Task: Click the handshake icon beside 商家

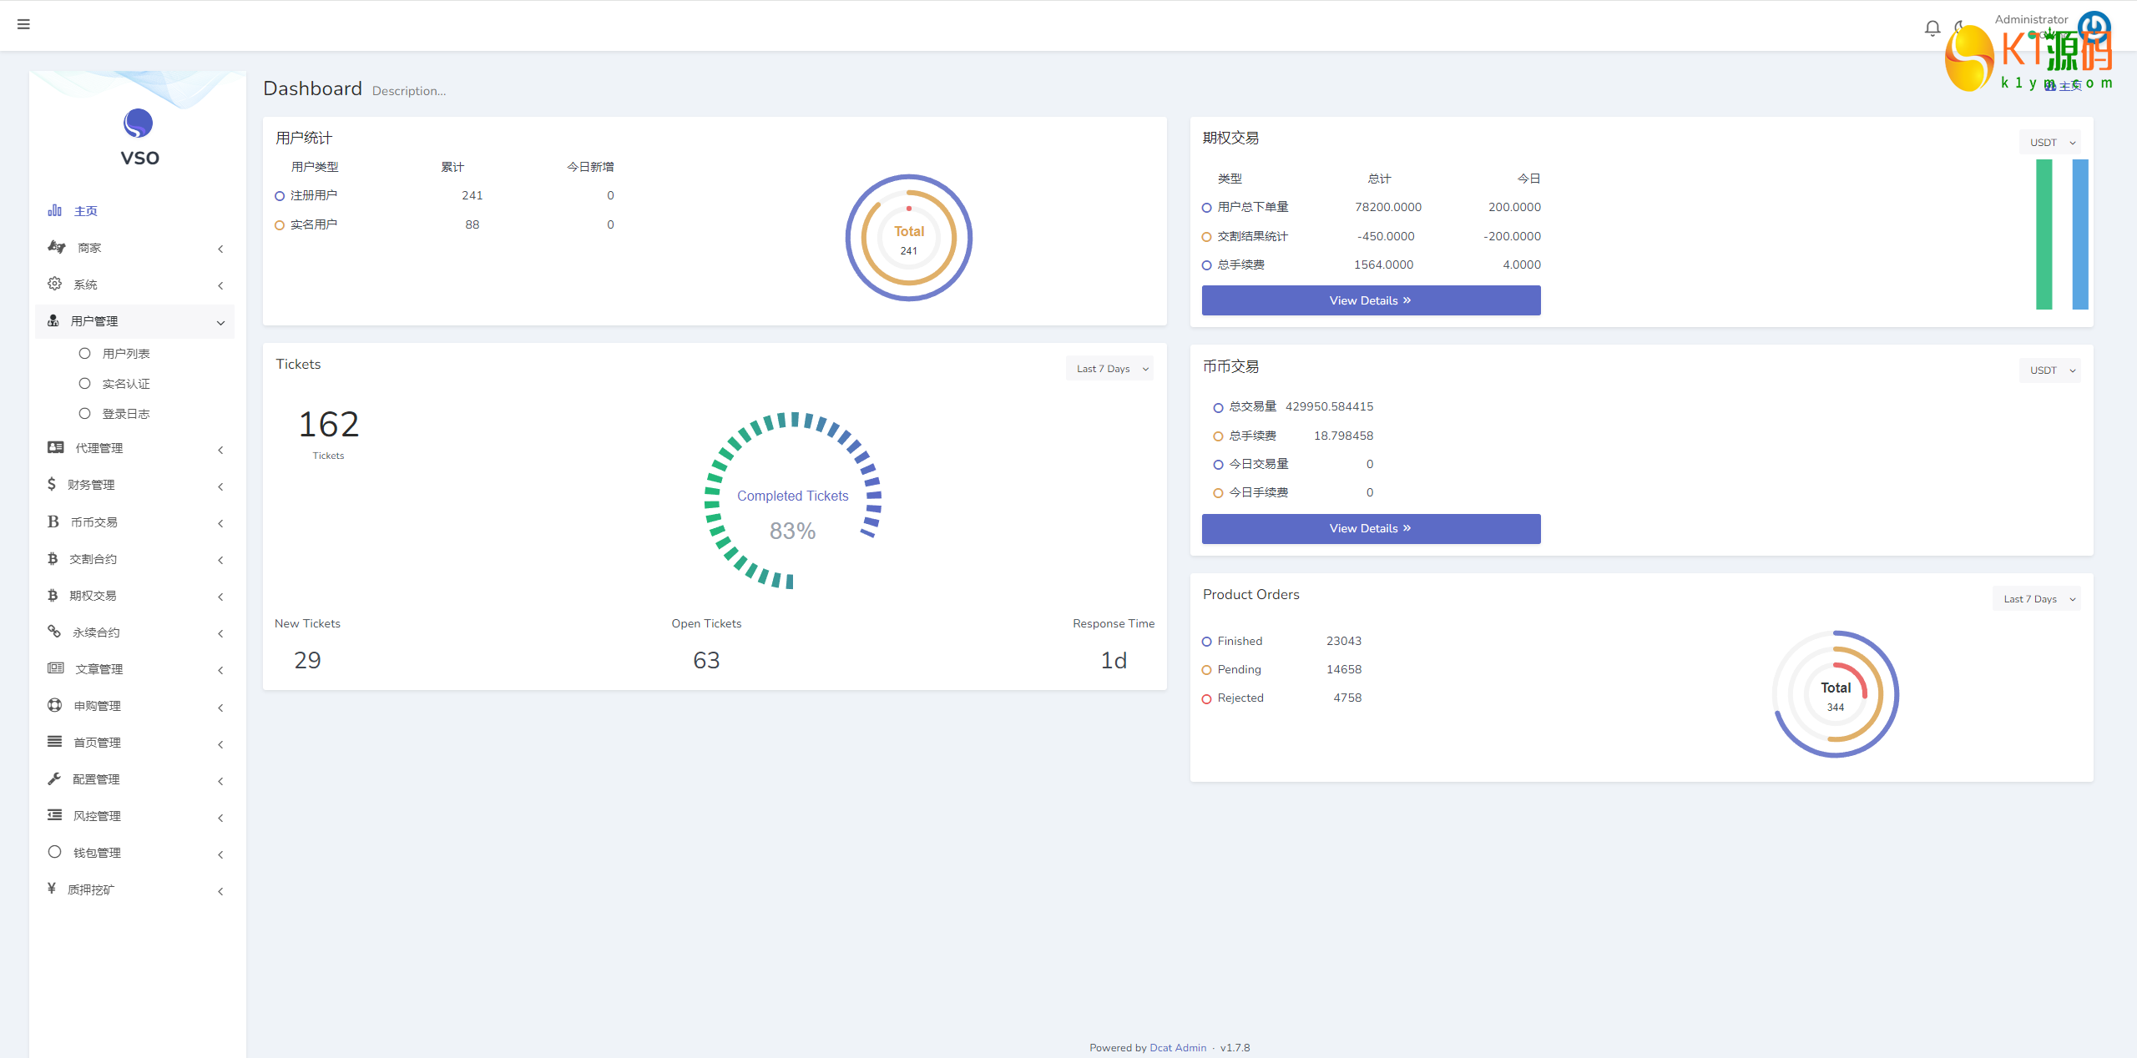Action: click(56, 247)
